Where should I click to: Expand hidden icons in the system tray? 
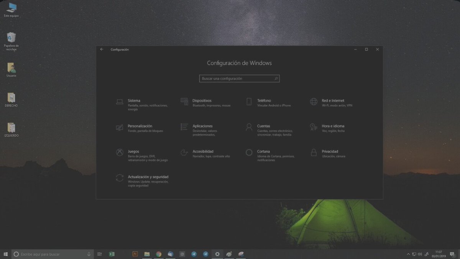coord(408,254)
